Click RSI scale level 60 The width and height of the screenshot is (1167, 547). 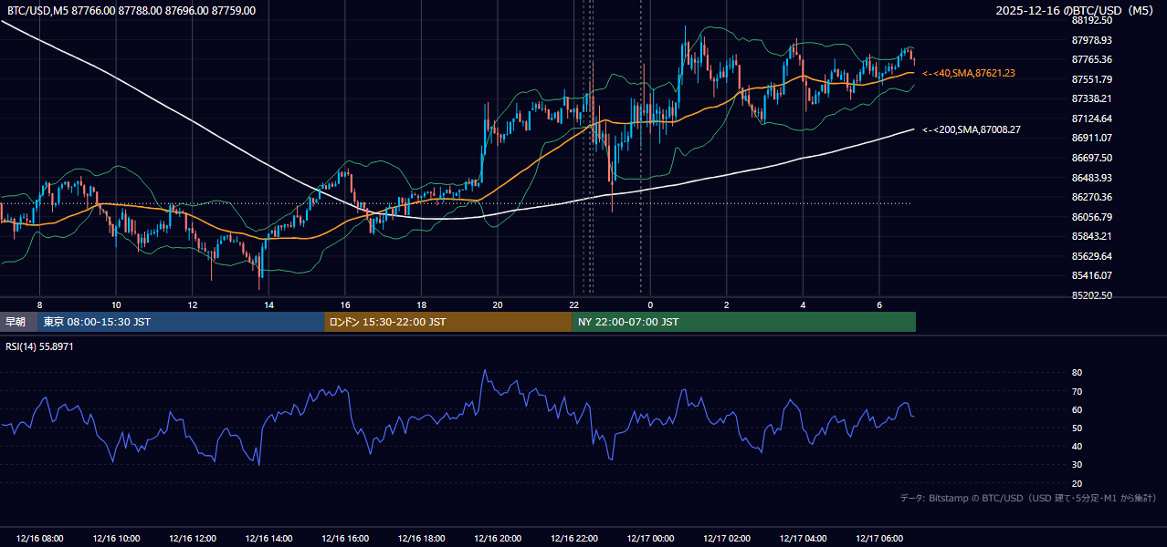click(1077, 409)
